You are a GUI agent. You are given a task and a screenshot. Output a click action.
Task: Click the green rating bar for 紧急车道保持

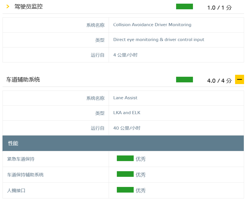(x=125, y=158)
